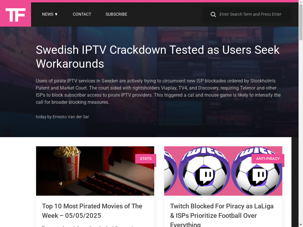This screenshot has height=227, width=303.
Task: Select the STATS category tag
Action: (146, 159)
